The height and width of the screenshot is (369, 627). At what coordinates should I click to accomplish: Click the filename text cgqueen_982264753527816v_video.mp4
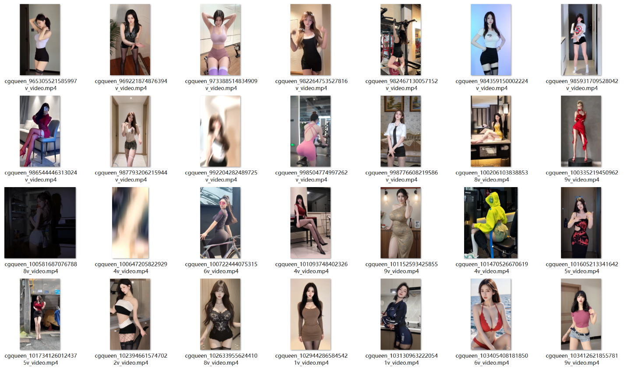pos(311,84)
